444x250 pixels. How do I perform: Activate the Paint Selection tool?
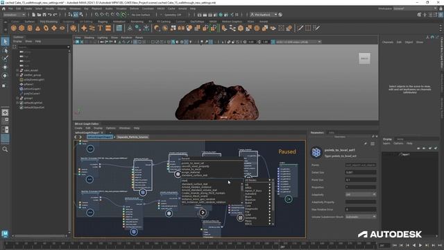pyautogui.click(x=5, y=58)
